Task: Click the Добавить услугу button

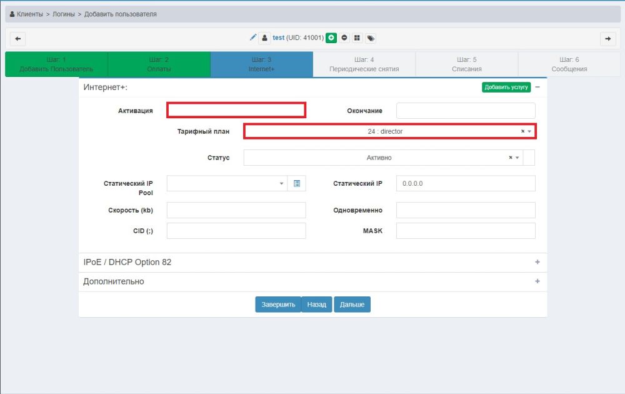Action: coord(506,87)
